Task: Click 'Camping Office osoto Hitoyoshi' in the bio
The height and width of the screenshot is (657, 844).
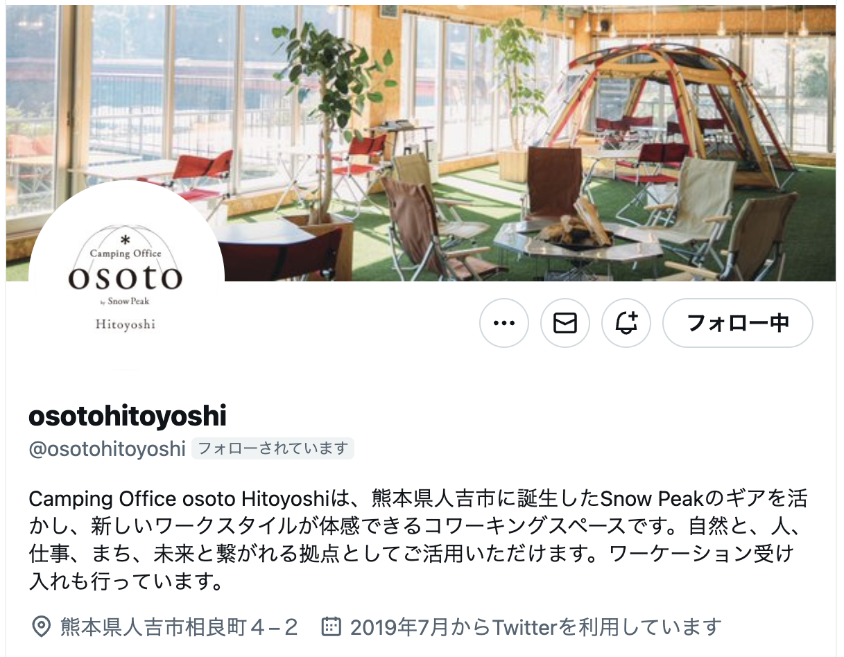Action: pos(178,498)
